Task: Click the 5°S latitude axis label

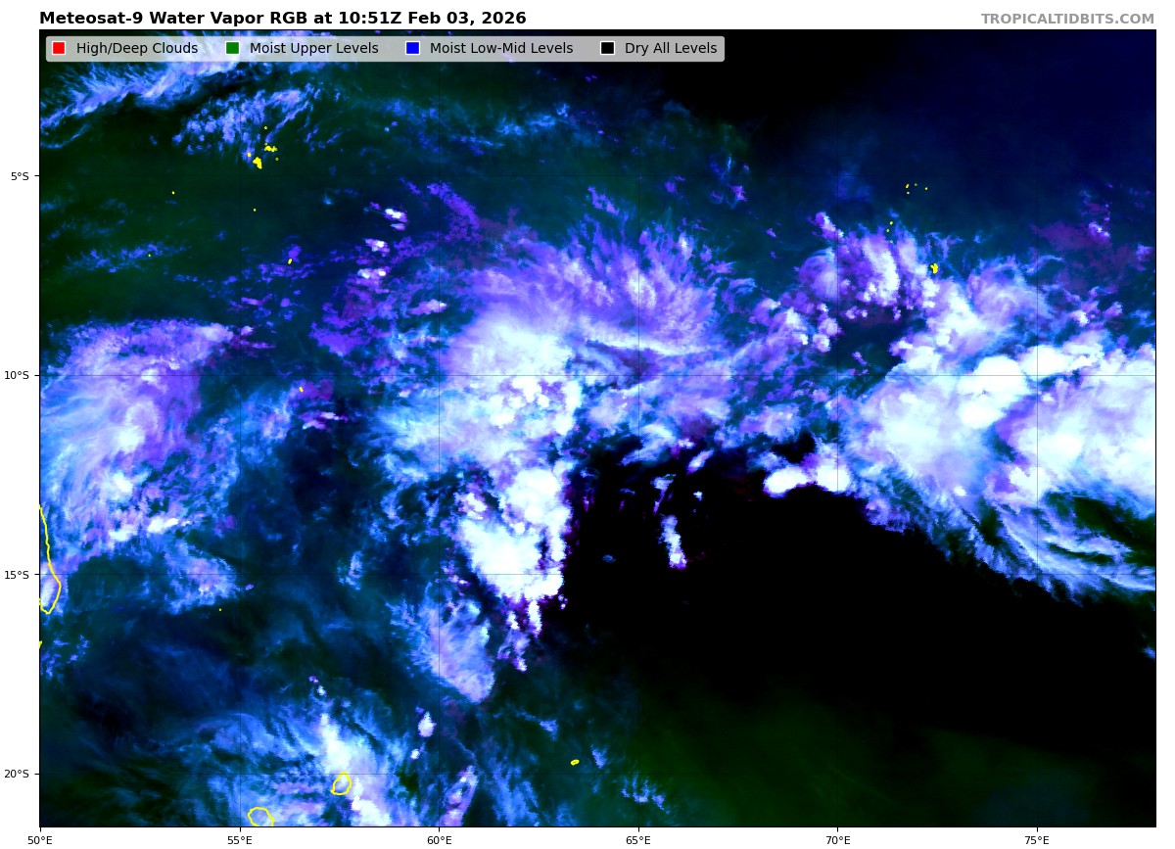Action: coord(20,176)
